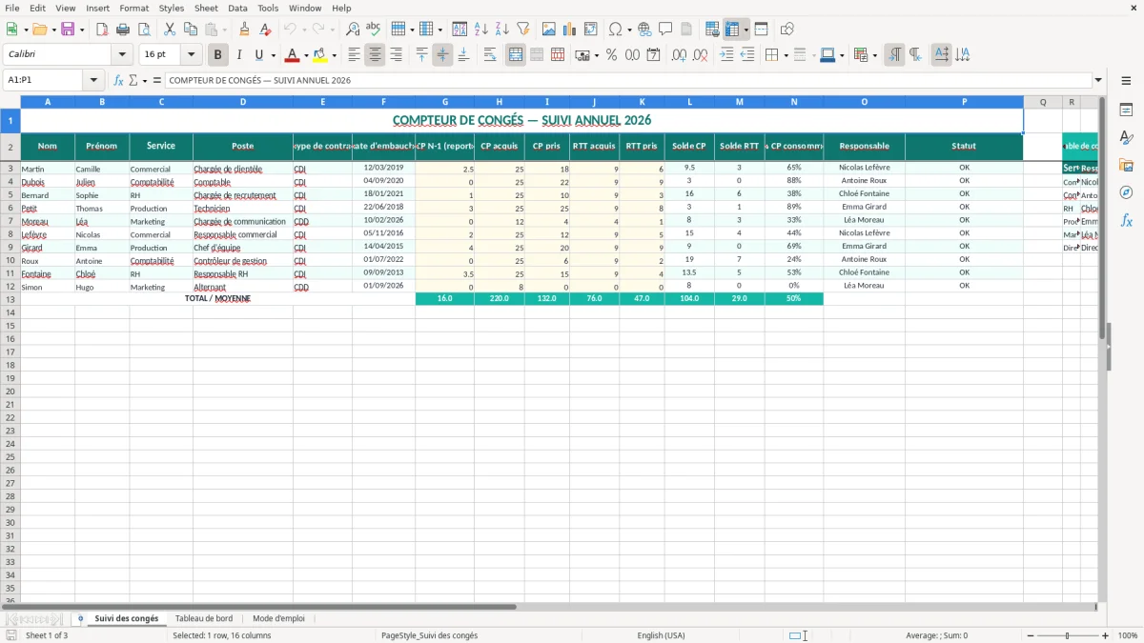Click the Sum sigma button

pos(133,80)
